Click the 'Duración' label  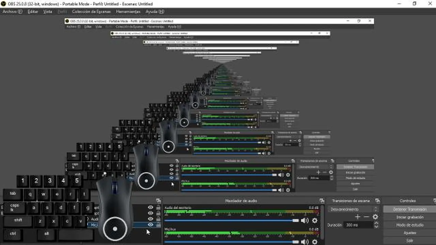(335, 225)
